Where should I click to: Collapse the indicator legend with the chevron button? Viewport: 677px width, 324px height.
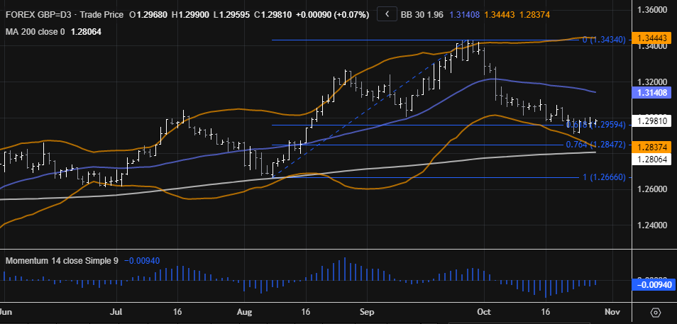386,13
